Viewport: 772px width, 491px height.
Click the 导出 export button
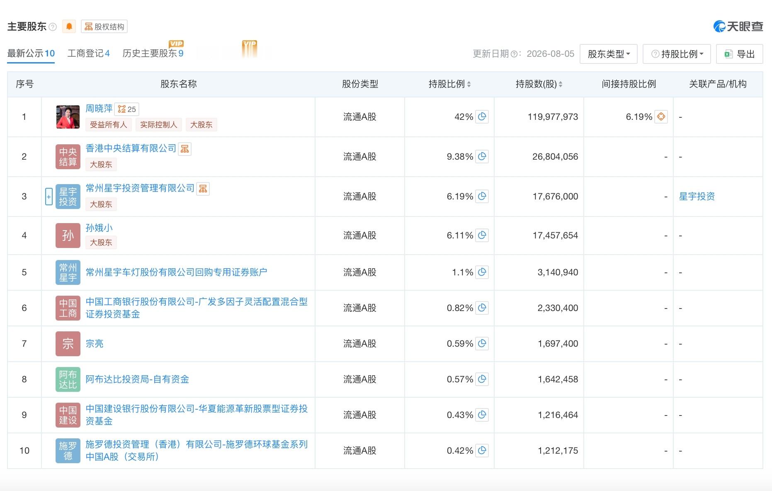(740, 54)
